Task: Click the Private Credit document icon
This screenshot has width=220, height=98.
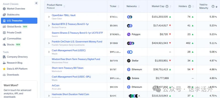Action: (x=4, y=33)
